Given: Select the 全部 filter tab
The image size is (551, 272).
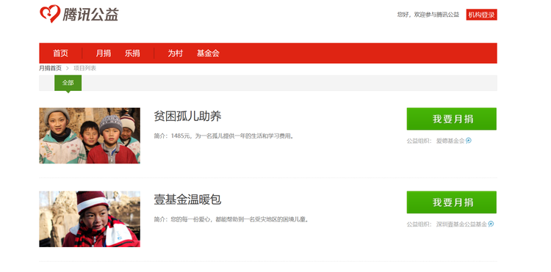Looking at the screenshot, I should (x=68, y=83).
